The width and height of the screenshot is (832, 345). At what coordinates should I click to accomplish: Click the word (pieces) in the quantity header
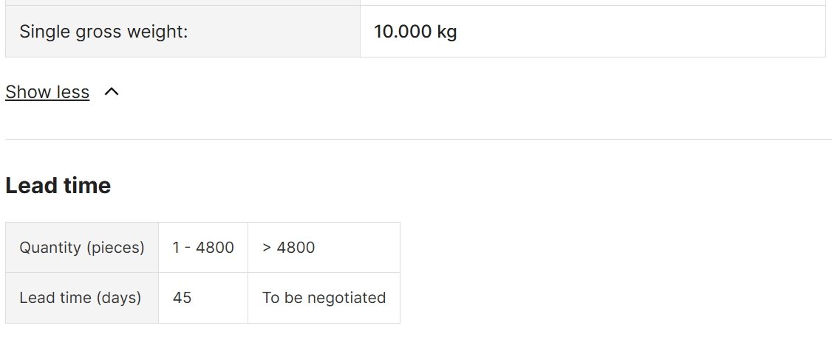point(114,247)
